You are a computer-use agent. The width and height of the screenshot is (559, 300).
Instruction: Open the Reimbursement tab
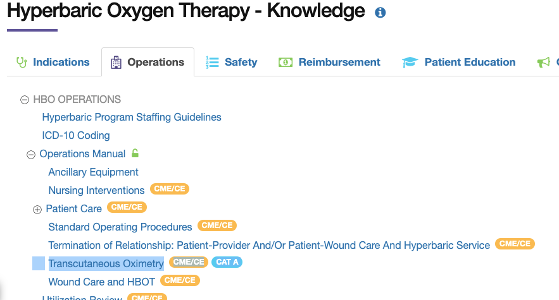tap(329, 63)
